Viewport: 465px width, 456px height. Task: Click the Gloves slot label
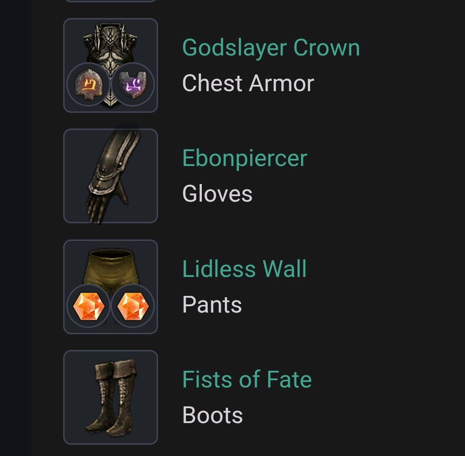click(217, 194)
